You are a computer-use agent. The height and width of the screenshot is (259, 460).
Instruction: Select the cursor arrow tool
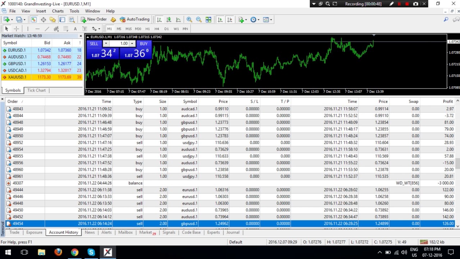point(6,29)
